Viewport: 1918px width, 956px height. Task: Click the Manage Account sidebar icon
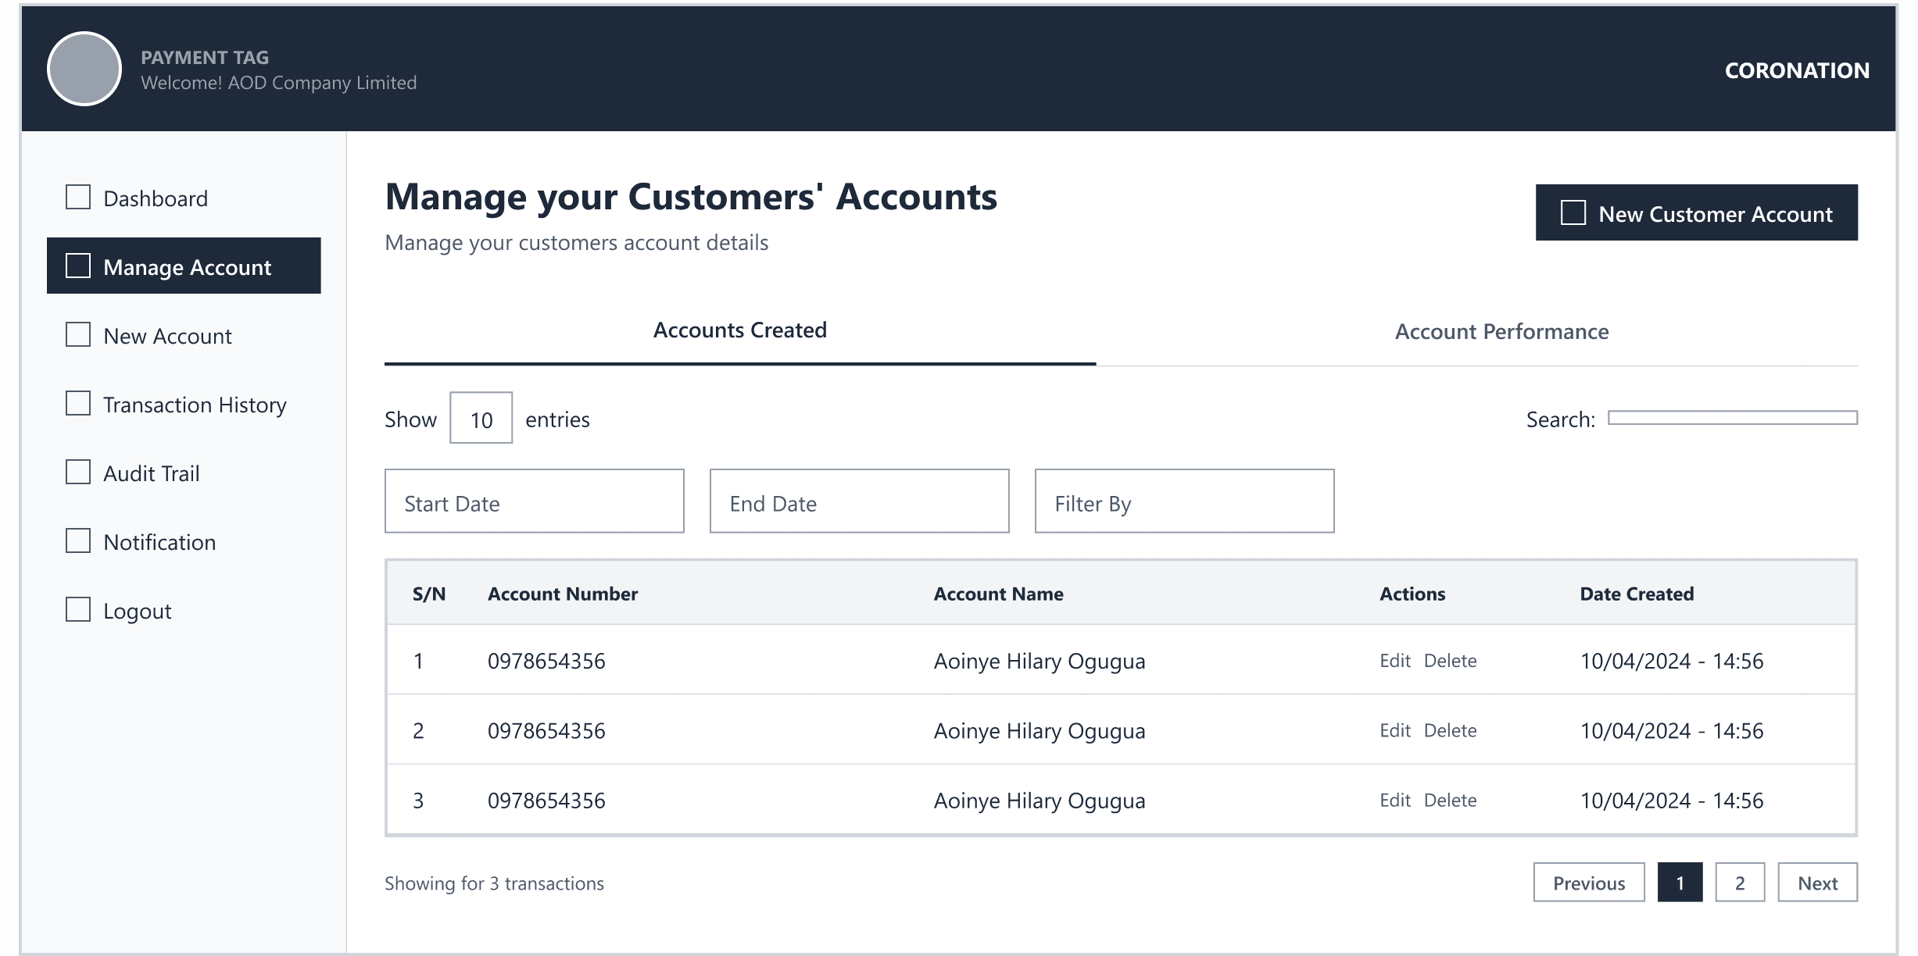coord(78,266)
